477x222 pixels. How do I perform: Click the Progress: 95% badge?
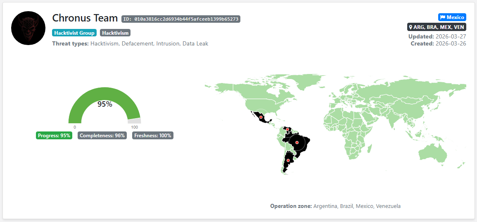click(54, 136)
